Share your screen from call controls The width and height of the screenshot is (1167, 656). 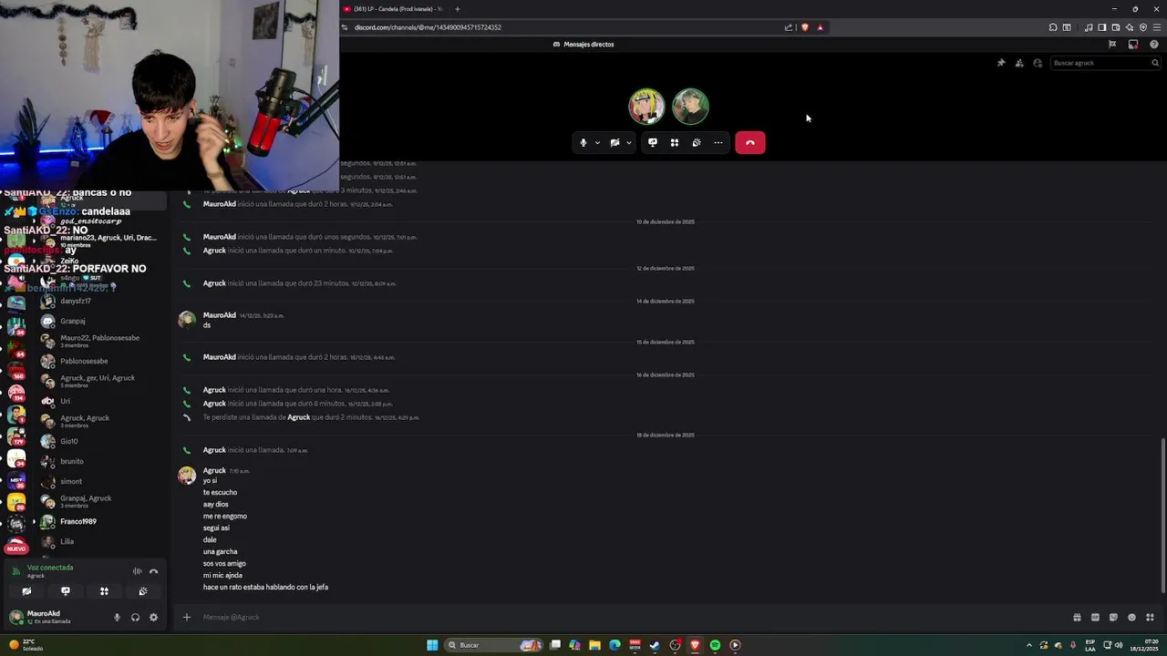[x=653, y=142]
